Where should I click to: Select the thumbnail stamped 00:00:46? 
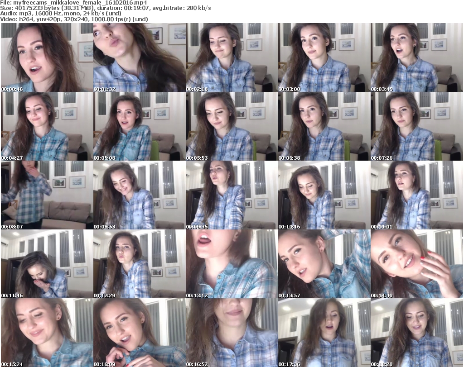tap(47, 57)
